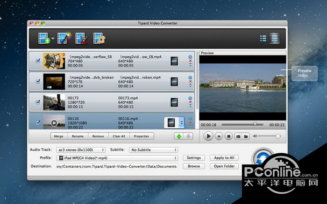
Task: Click Browse for destination folder
Action: pyautogui.click(x=194, y=166)
